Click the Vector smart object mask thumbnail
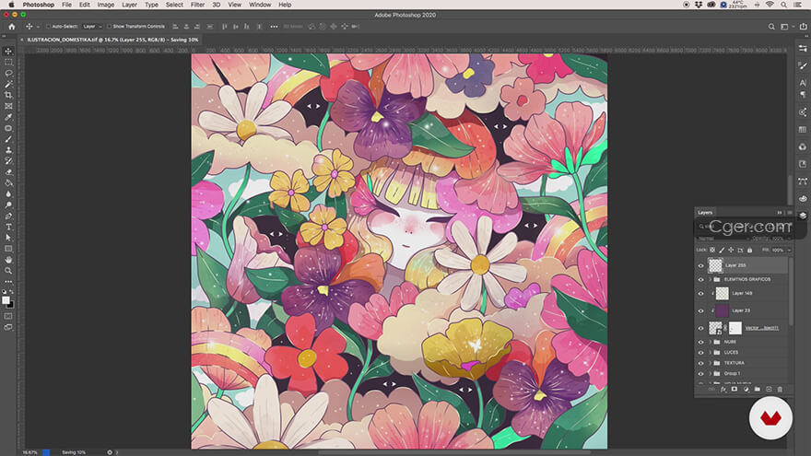Screen dimensions: 811x456 [735, 328]
